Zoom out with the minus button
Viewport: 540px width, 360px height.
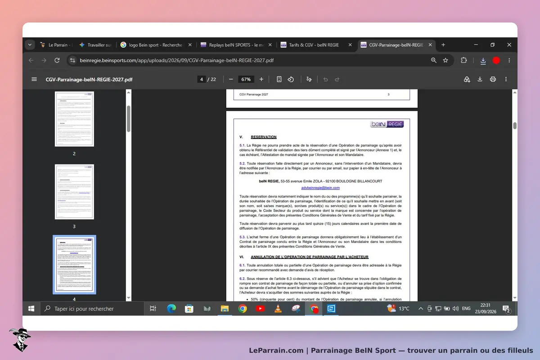231,79
